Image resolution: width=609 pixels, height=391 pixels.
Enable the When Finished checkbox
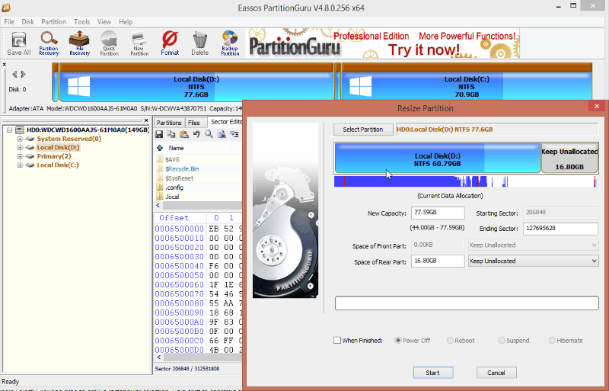point(337,341)
